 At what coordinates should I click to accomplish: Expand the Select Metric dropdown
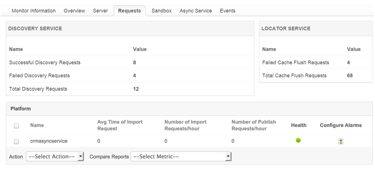pyautogui.click(x=181, y=157)
